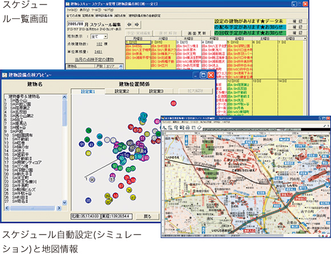Viewport: 331px width, 254px height.
Task: Click 確認 button beside green notice
Action: (x=297, y=32)
